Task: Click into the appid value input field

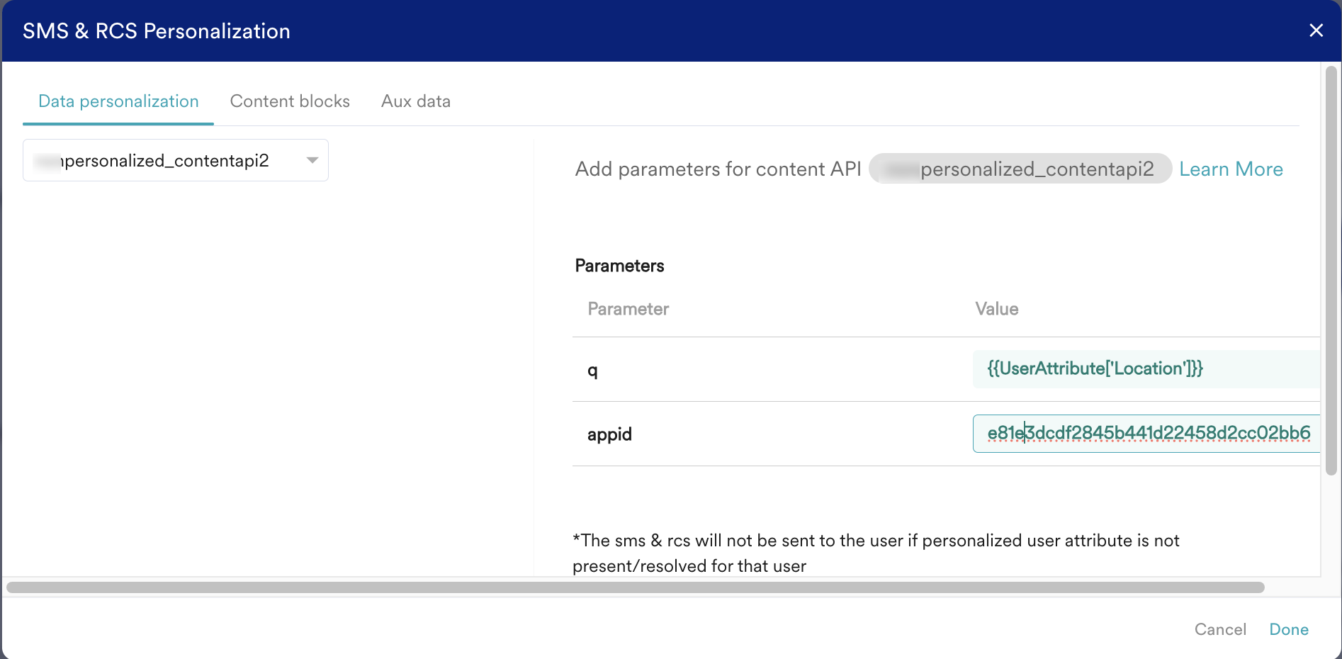Action: click(x=1148, y=434)
